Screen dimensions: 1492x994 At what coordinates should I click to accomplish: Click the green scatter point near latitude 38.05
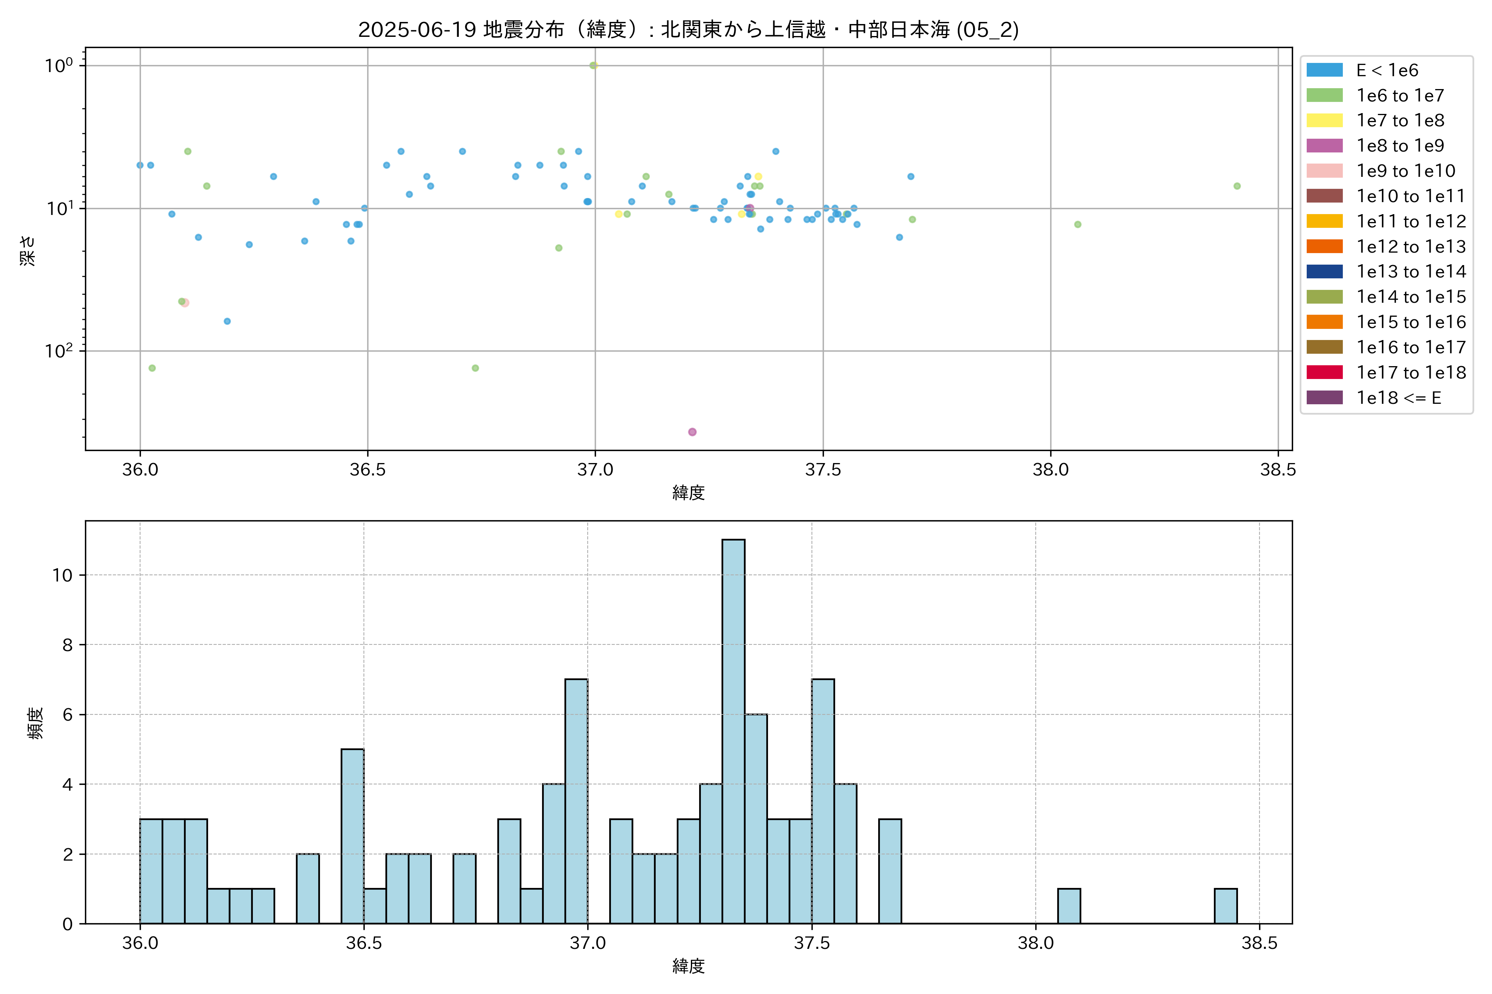(1078, 224)
